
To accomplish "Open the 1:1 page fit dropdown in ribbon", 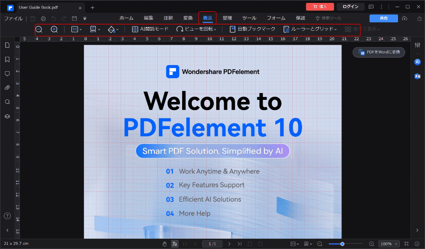I will tap(76, 29).
